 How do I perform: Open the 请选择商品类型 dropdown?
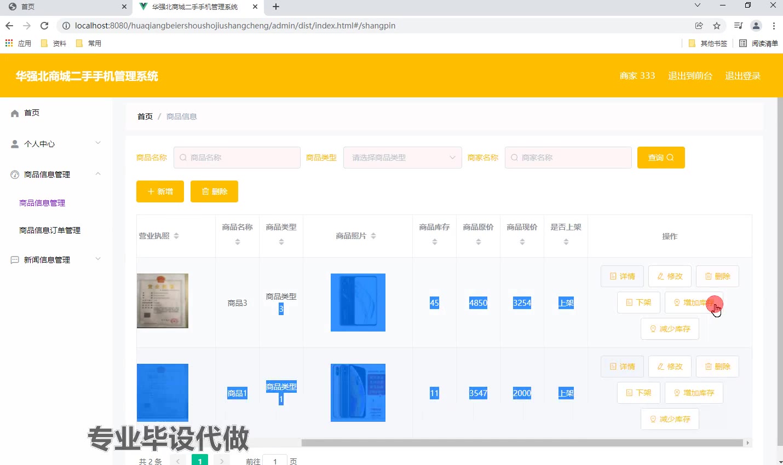(402, 158)
